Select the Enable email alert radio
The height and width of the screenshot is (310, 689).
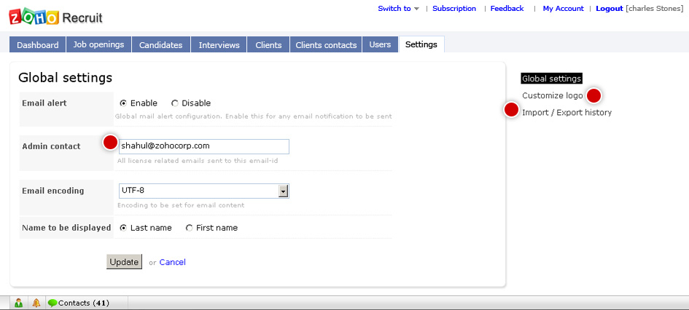coord(123,103)
